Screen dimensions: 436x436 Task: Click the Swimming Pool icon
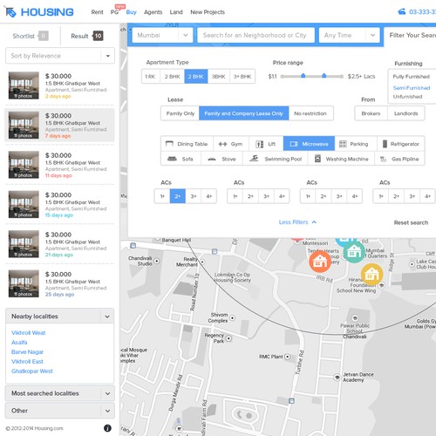point(254,159)
